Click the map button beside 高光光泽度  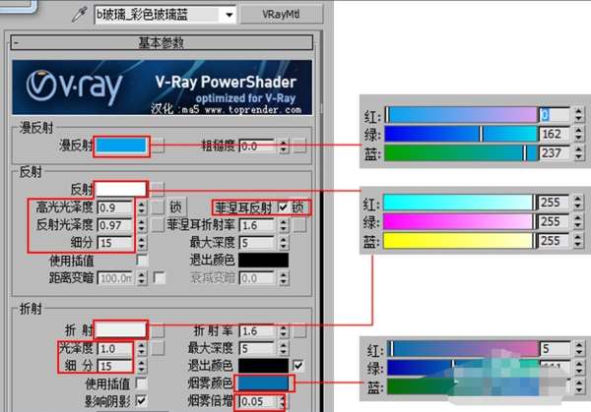[158, 207]
